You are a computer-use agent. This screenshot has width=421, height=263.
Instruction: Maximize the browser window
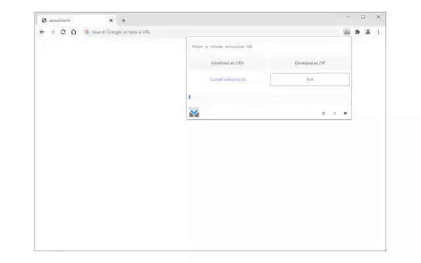pos(363,17)
